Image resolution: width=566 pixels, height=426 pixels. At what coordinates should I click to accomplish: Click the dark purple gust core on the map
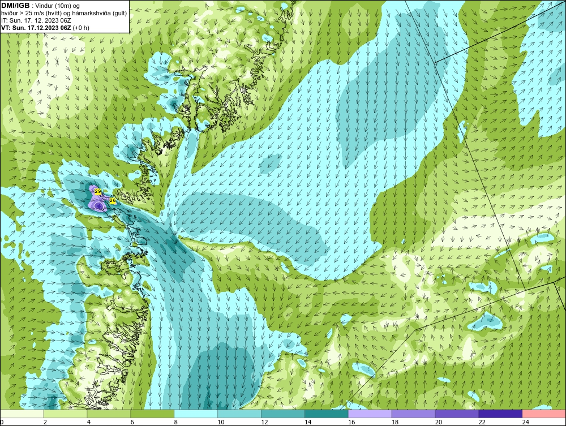98,205
